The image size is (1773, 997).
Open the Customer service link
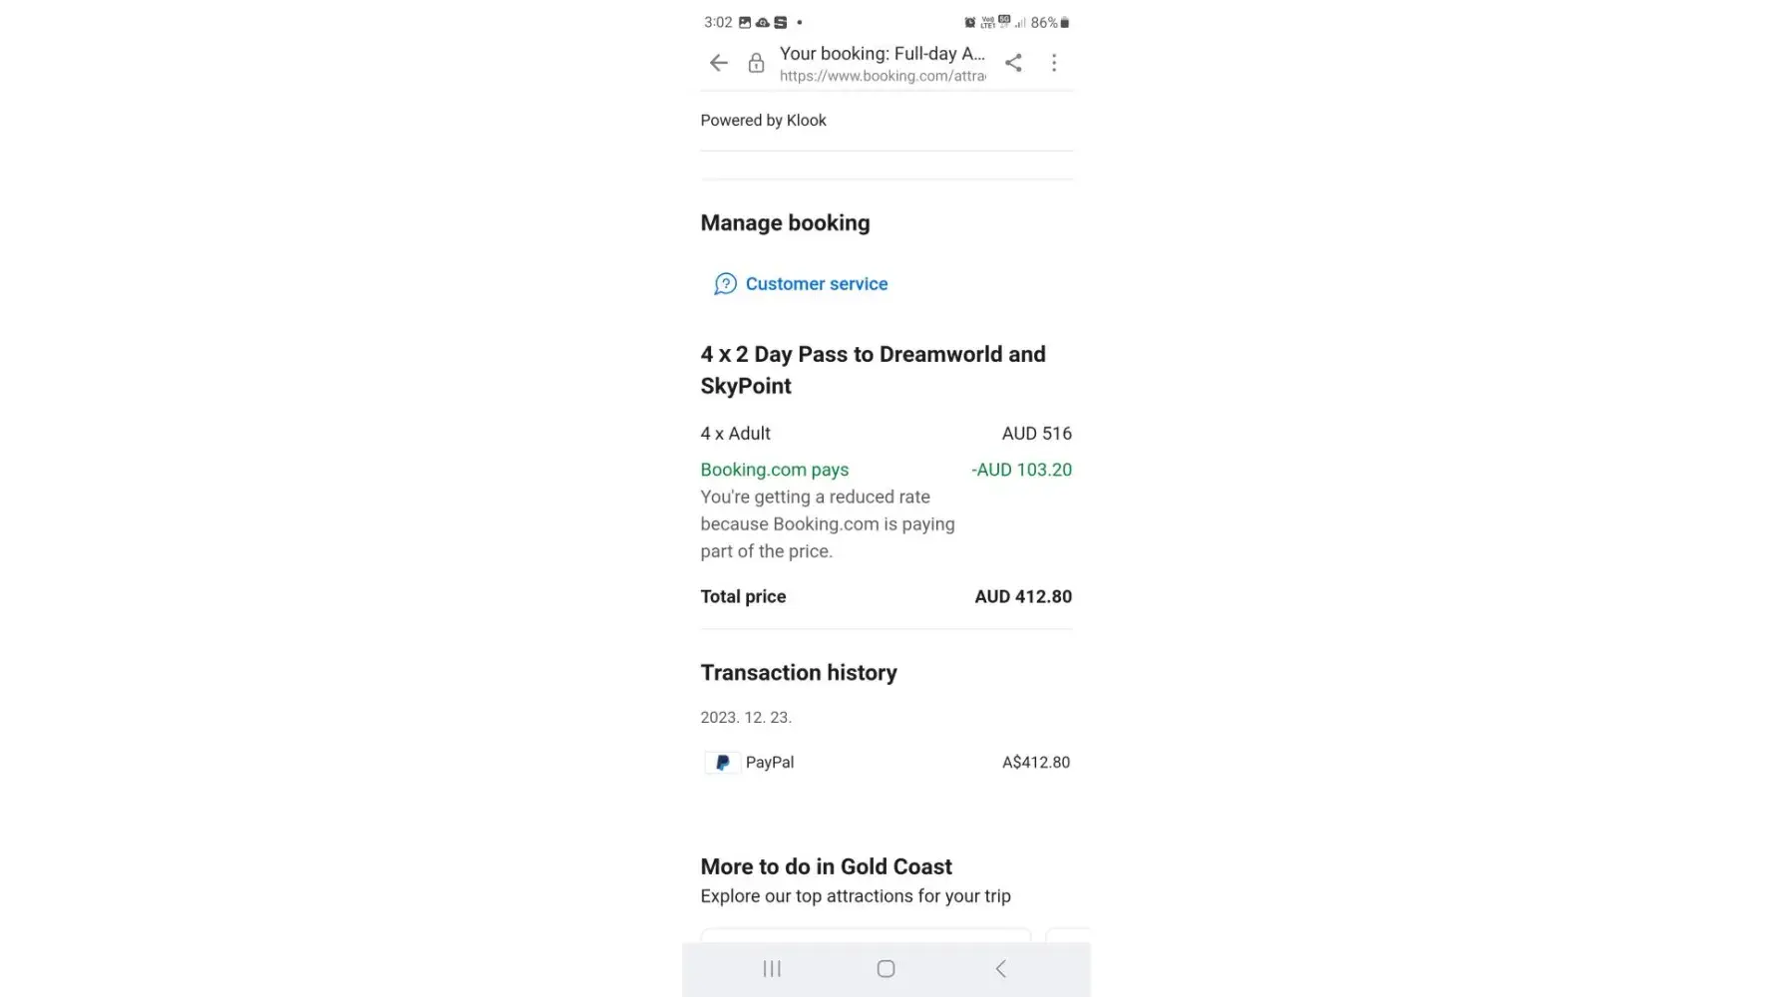816,284
